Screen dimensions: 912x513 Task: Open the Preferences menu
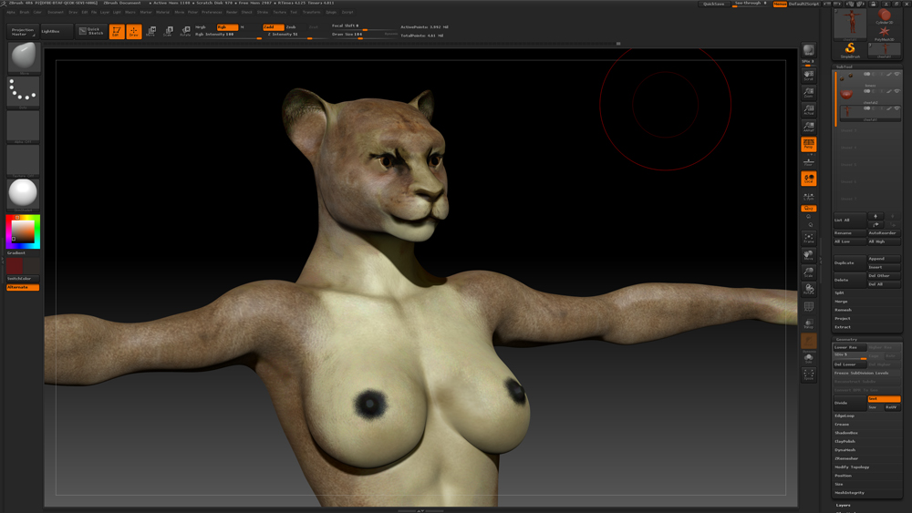pos(212,13)
